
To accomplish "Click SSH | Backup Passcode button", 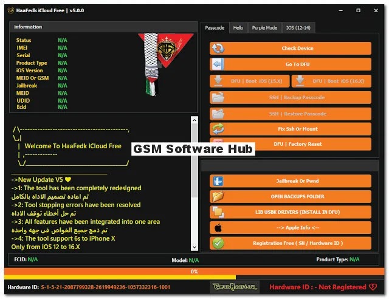I will tap(291, 97).
